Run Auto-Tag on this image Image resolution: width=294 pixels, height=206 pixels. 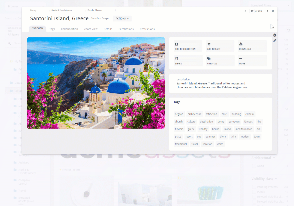tap(220, 61)
